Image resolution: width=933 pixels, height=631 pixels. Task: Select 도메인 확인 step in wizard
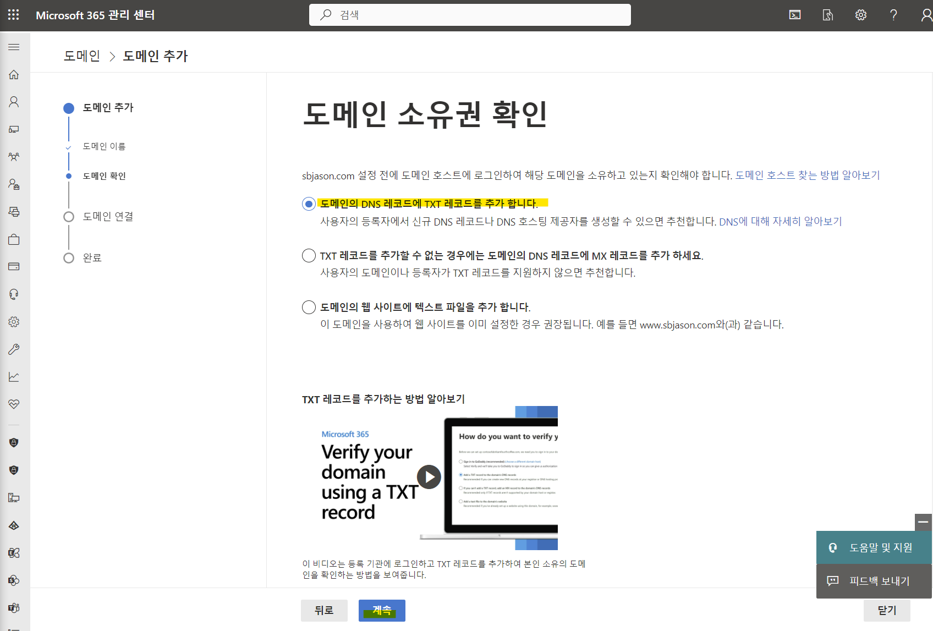point(104,176)
